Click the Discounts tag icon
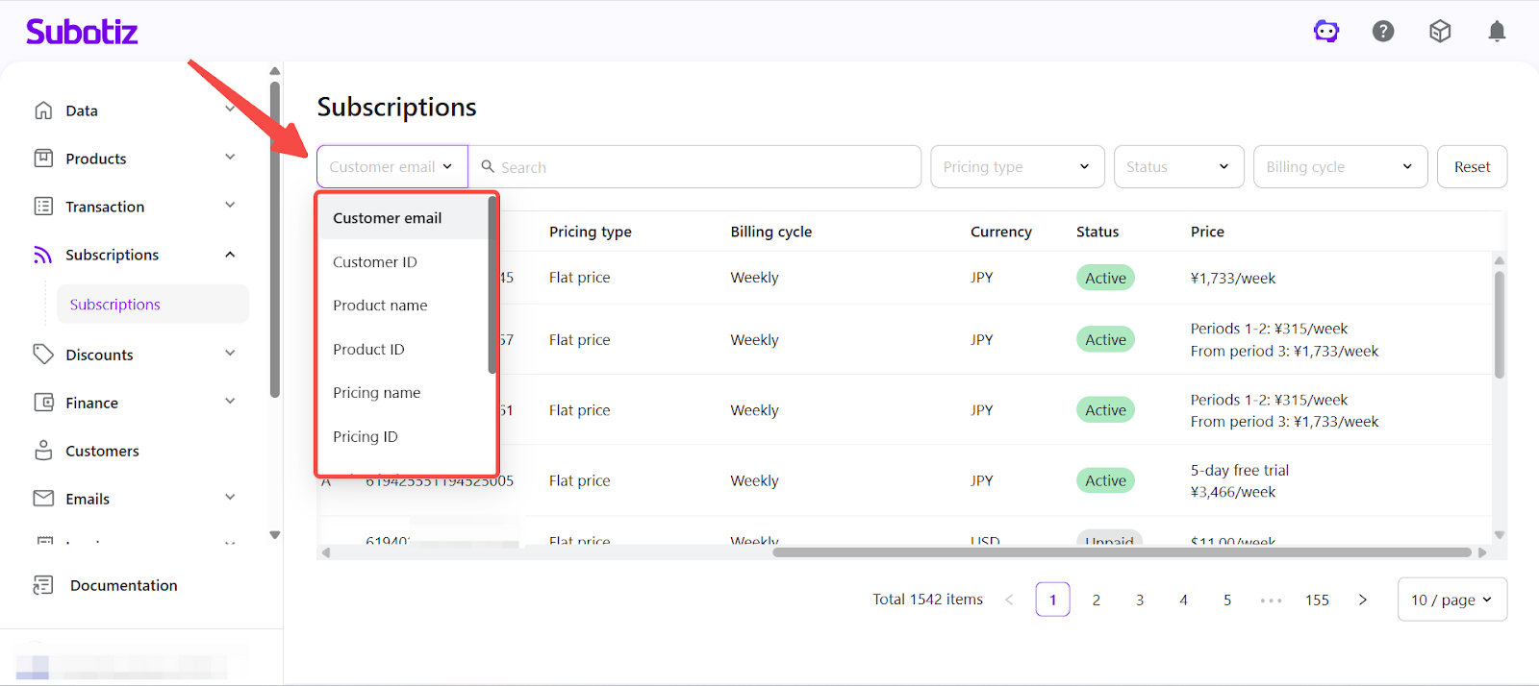Image resolution: width=1539 pixels, height=686 pixels. point(43,355)
